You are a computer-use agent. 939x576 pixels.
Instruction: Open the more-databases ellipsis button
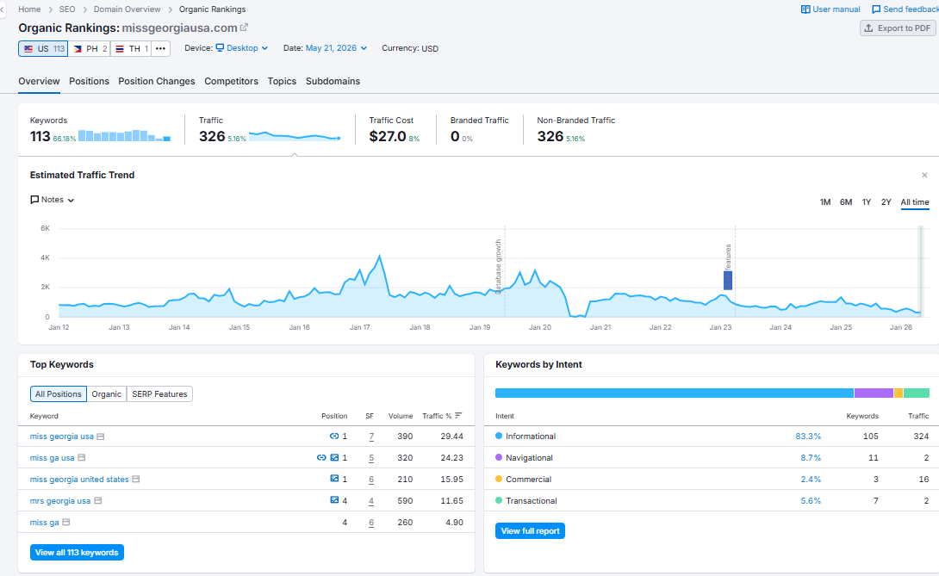(x=160, y=48)
